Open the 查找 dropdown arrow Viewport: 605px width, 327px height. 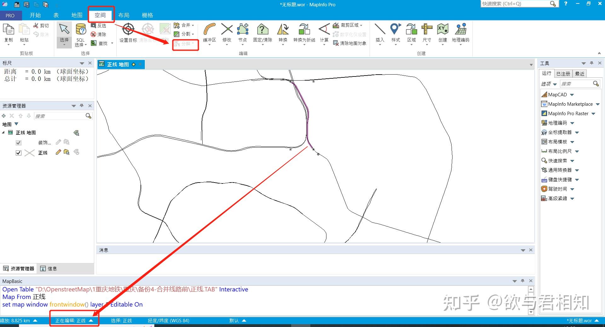(x=112, y=43)
